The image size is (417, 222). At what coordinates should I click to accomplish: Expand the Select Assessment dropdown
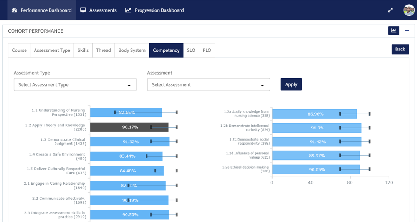click(x=208, y=85)
